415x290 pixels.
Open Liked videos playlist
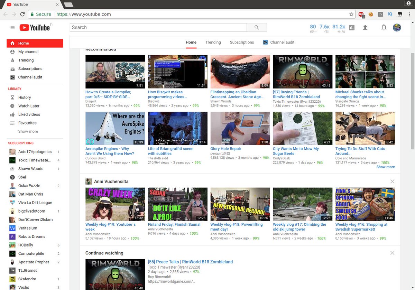(35, 114)
